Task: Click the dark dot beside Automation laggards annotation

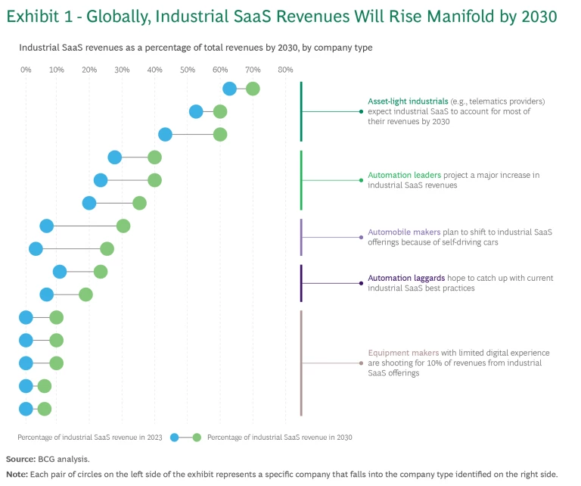Action: point(362,283)
